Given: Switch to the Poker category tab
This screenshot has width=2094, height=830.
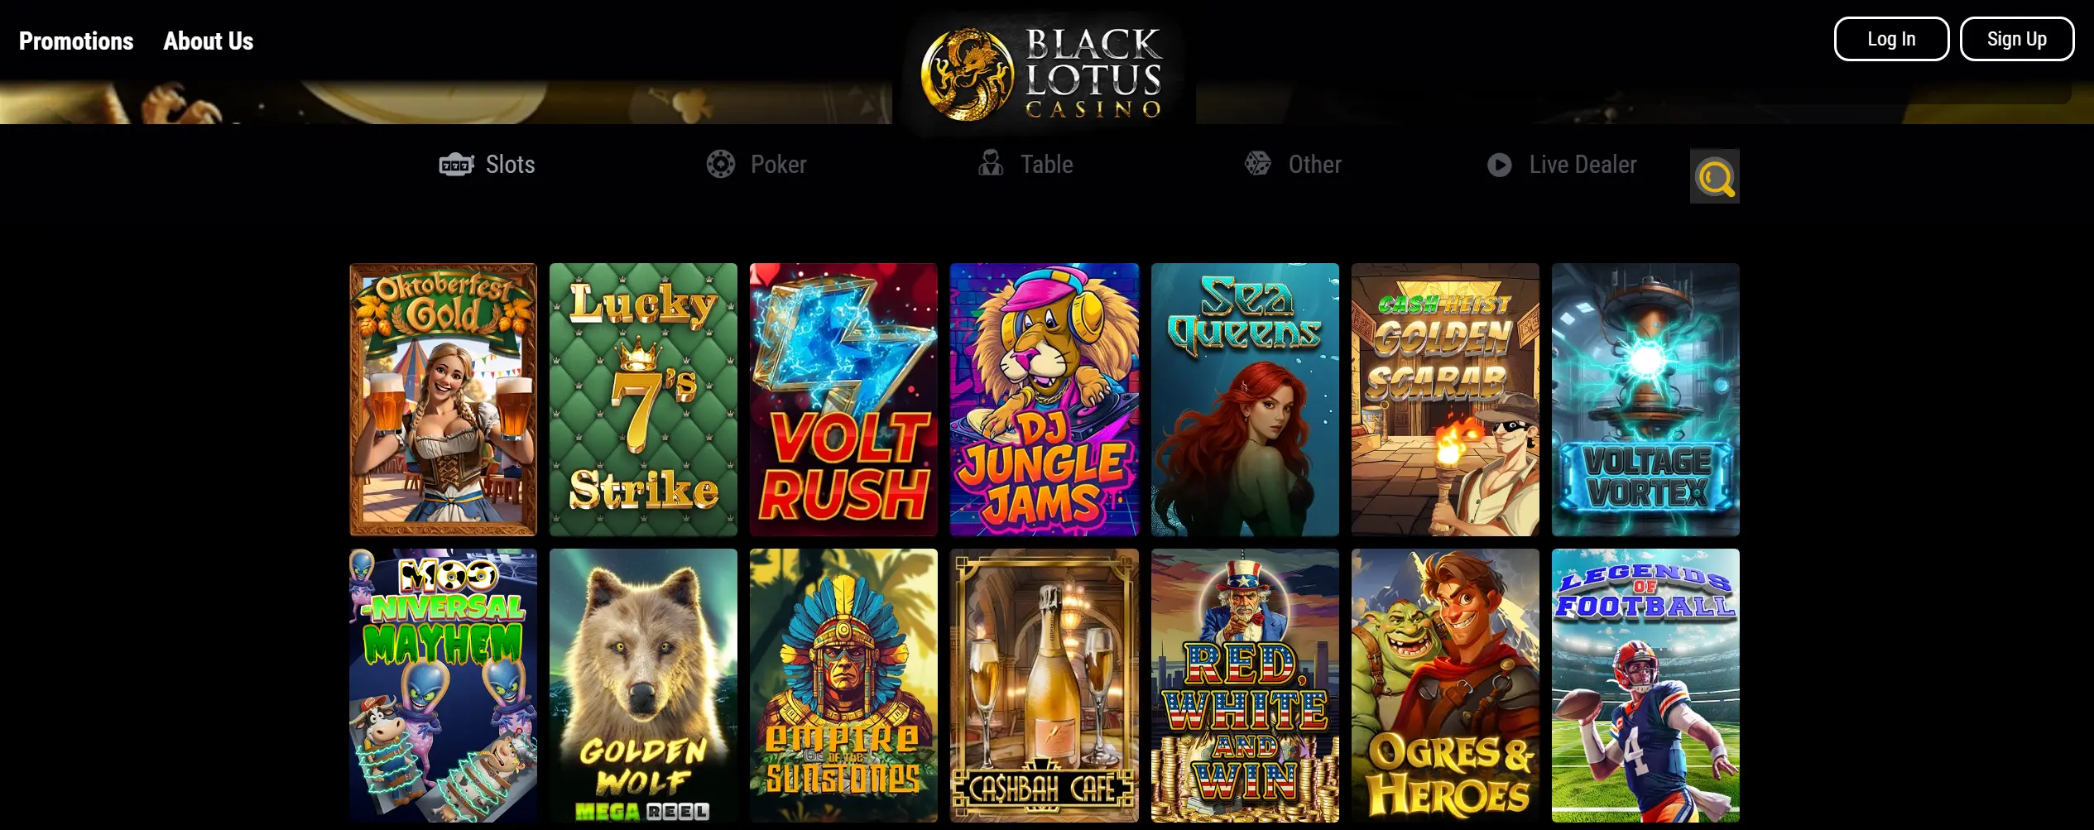Looking at the screenshot, I should coord(778,165).
